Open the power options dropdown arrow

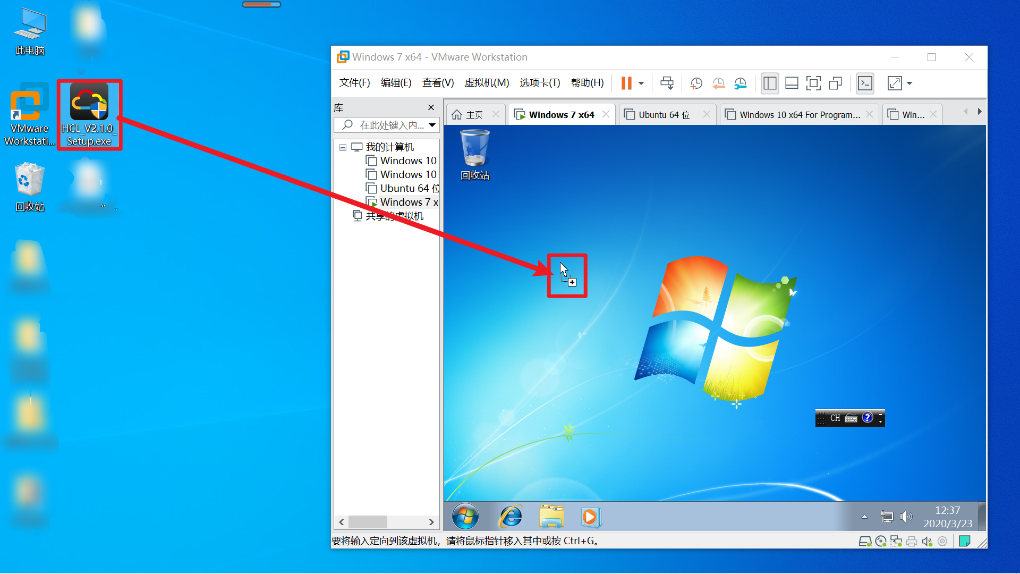pos(641,83)
